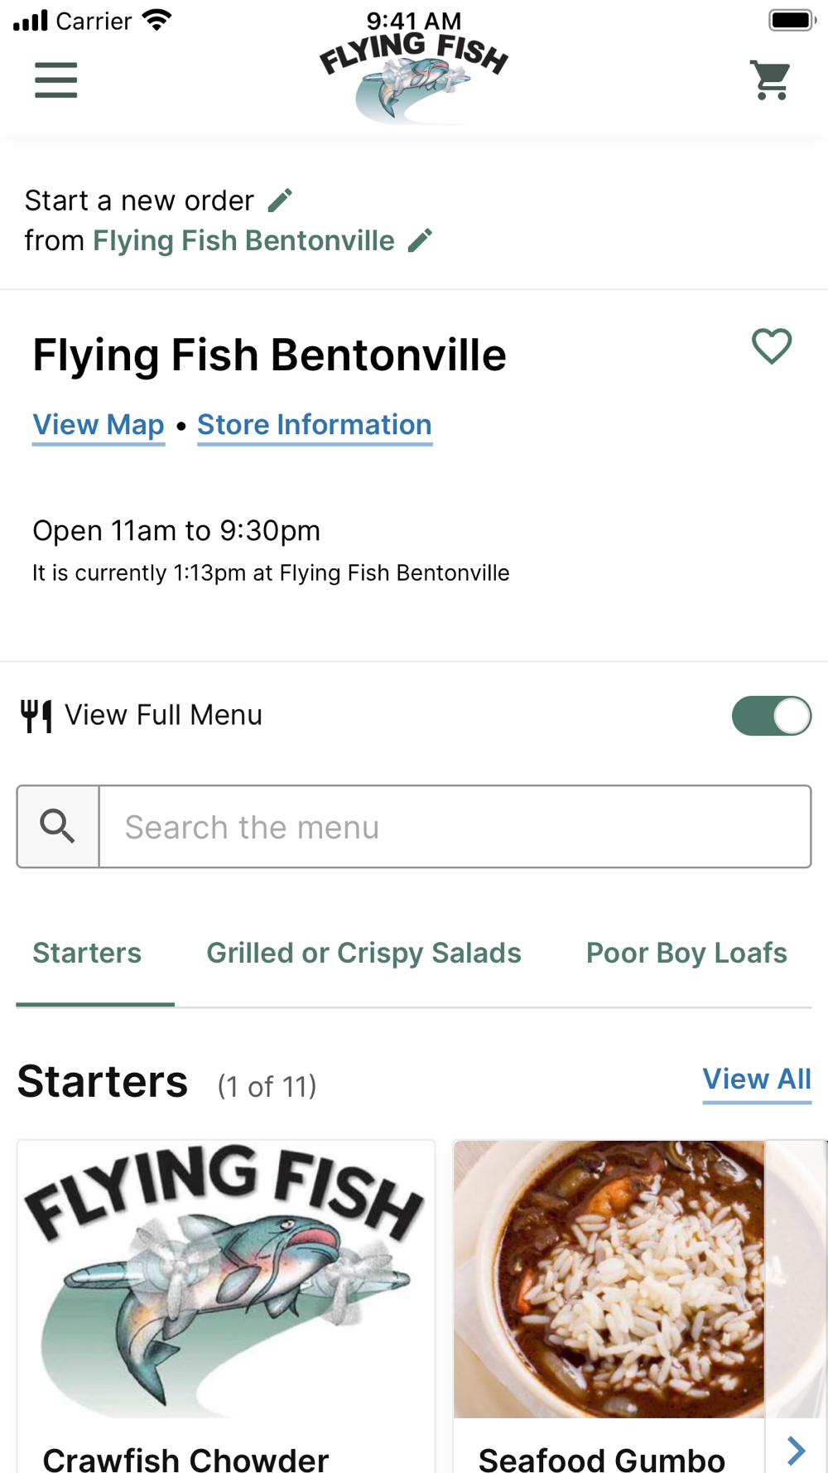Viewport: 828px width, 1473px height.
Task: Edit the Flying Fish Bentonville location pencil
Action: tap(421, 240)
